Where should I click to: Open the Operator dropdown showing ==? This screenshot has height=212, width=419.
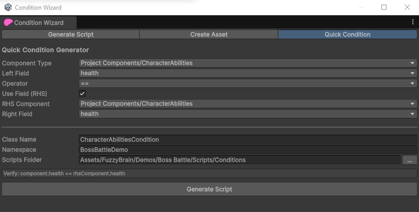pos(248,83)
